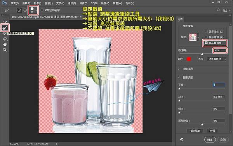
Task: Open the 視窗(W) Window menu
Action: pyautogui.click(x=117, y=3)
